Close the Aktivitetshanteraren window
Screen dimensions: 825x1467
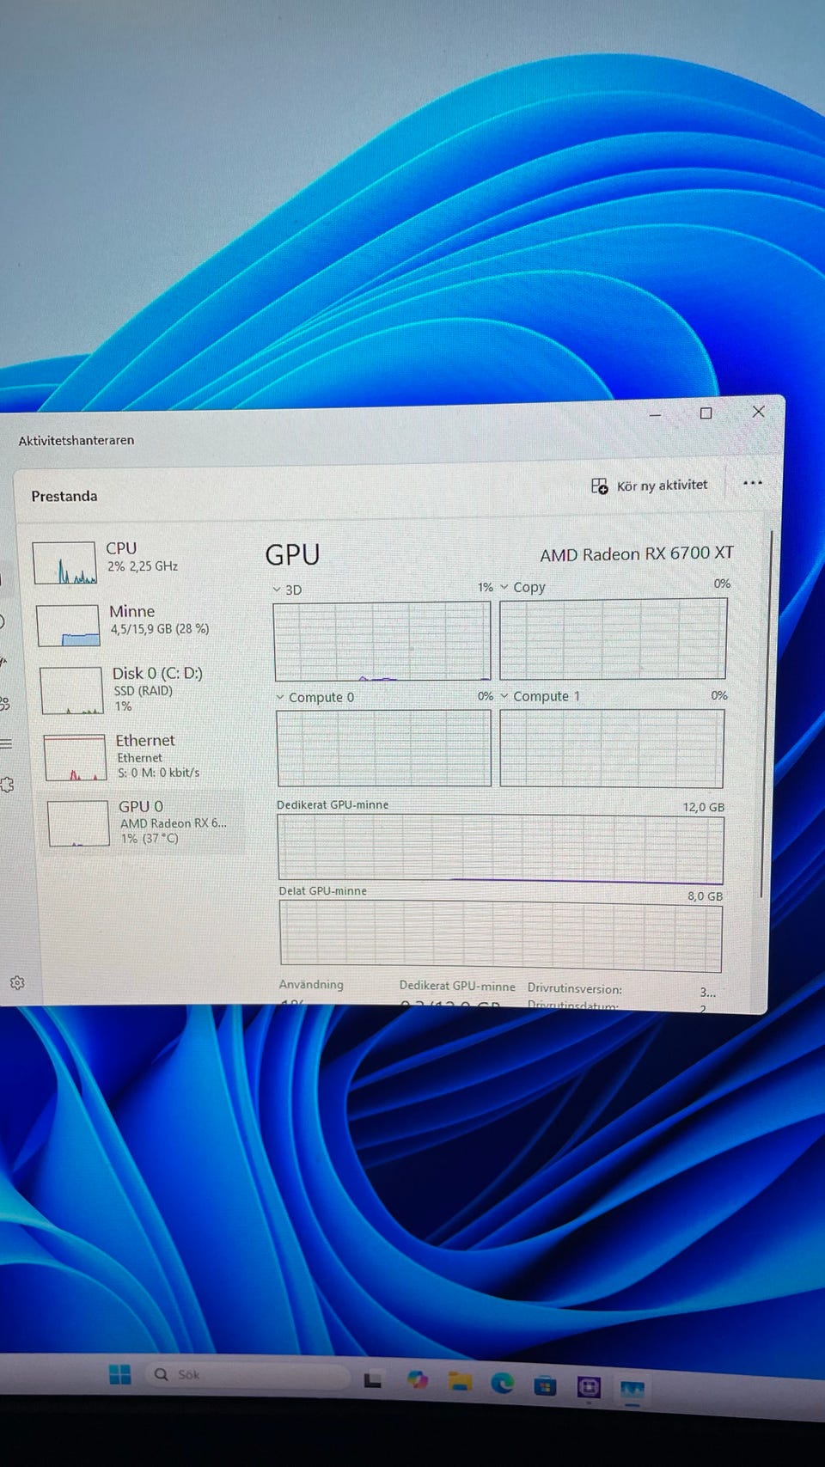(758, 412)
